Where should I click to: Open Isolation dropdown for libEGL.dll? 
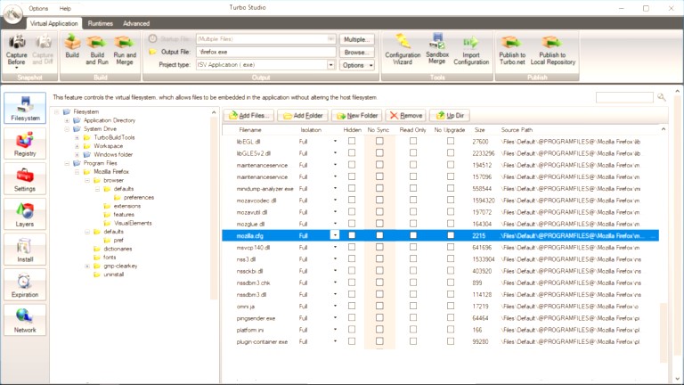pos(335,141)
